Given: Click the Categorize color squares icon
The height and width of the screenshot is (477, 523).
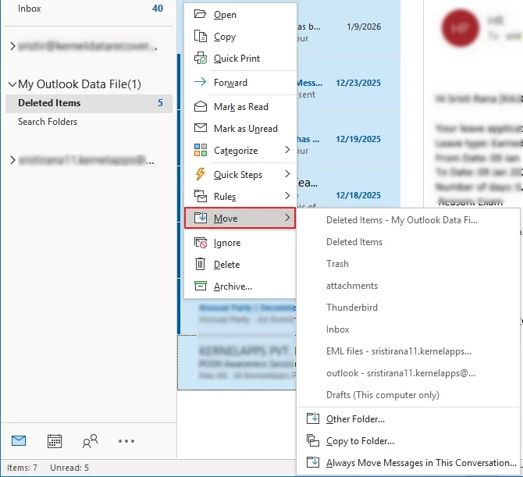Looking at the screenshot, I should [200, 151].
